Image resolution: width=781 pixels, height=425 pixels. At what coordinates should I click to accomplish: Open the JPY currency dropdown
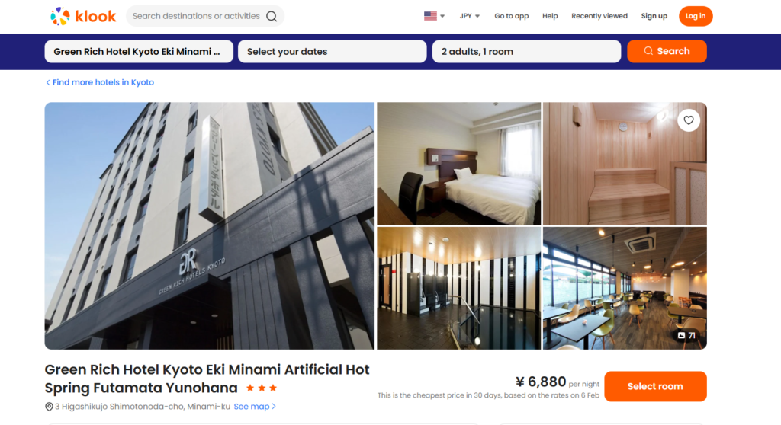coord(469,16)
